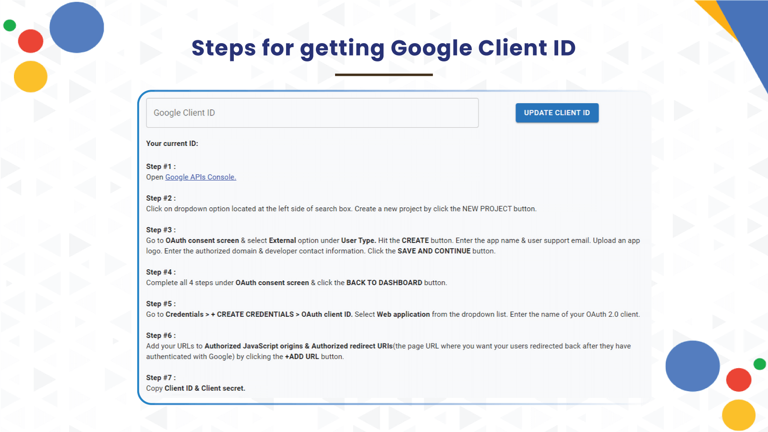This screenshot has width=768, height=432.
Task: Click 'BACK TO DASHBOARD' text in Step 4
Action: (384, 283)
